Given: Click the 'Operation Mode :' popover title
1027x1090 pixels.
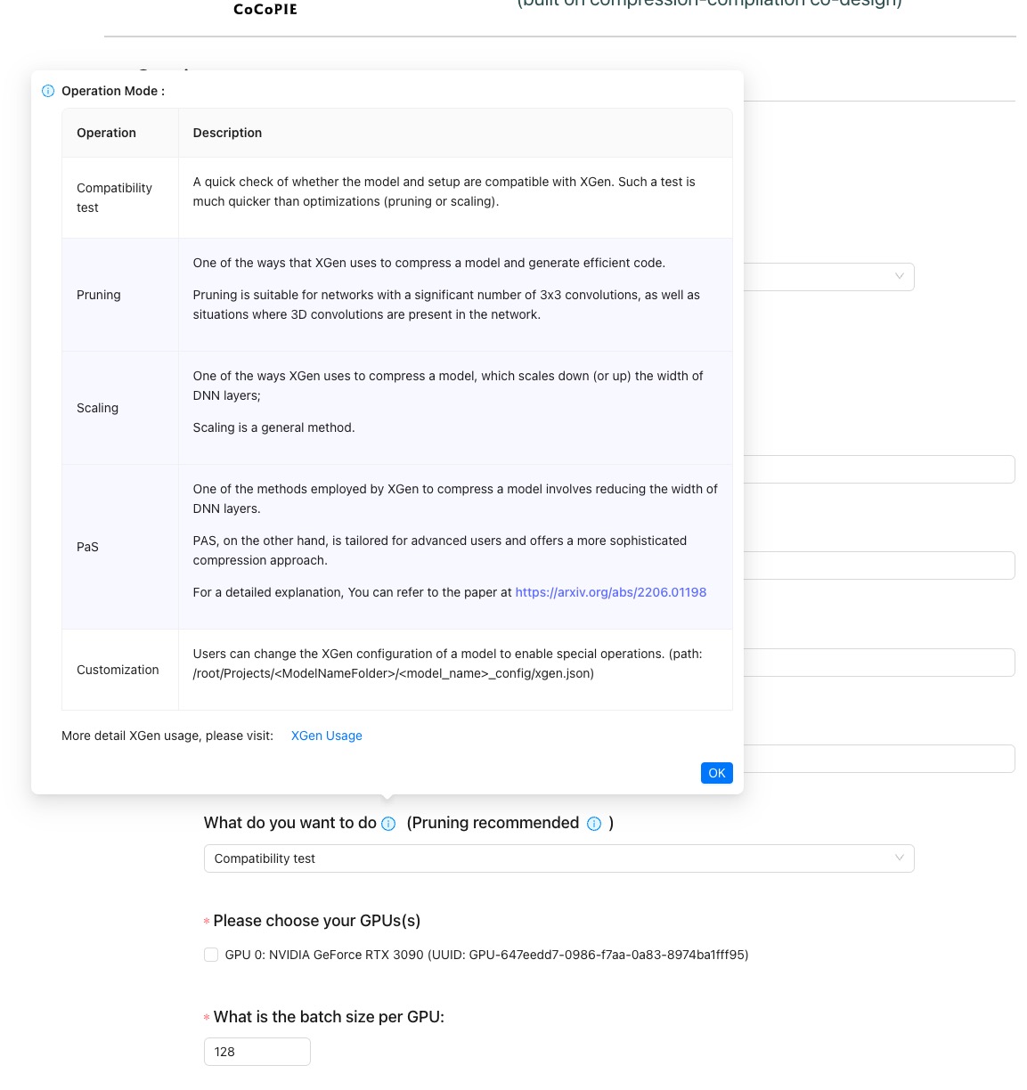Looking at the screenshot, I should (x=113, y=91).
